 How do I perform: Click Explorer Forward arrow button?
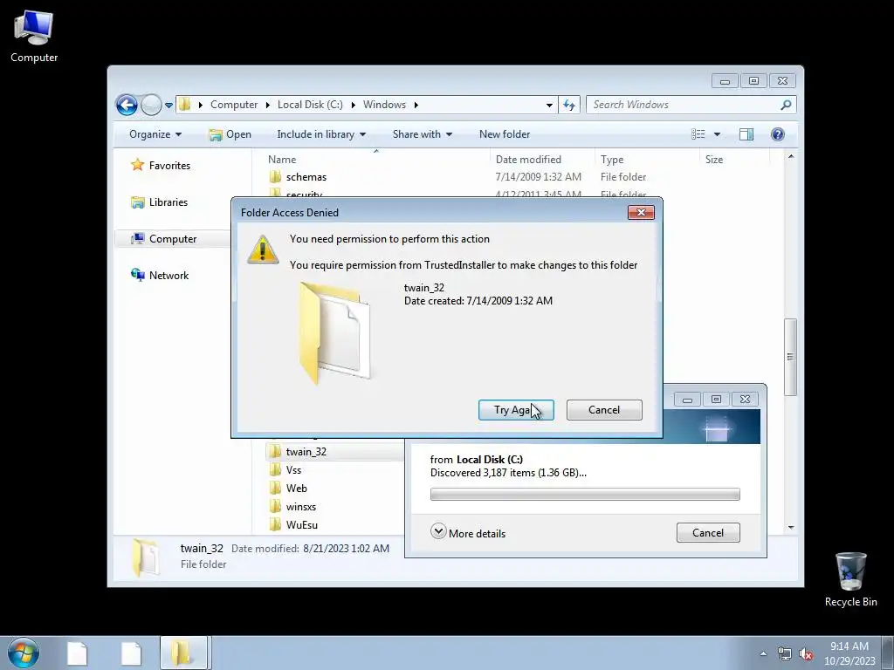[x=151, y=105]
